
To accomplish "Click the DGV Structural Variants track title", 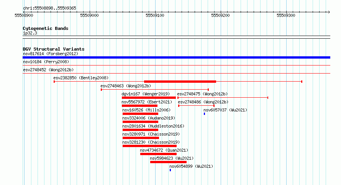I will coord(54,49).
